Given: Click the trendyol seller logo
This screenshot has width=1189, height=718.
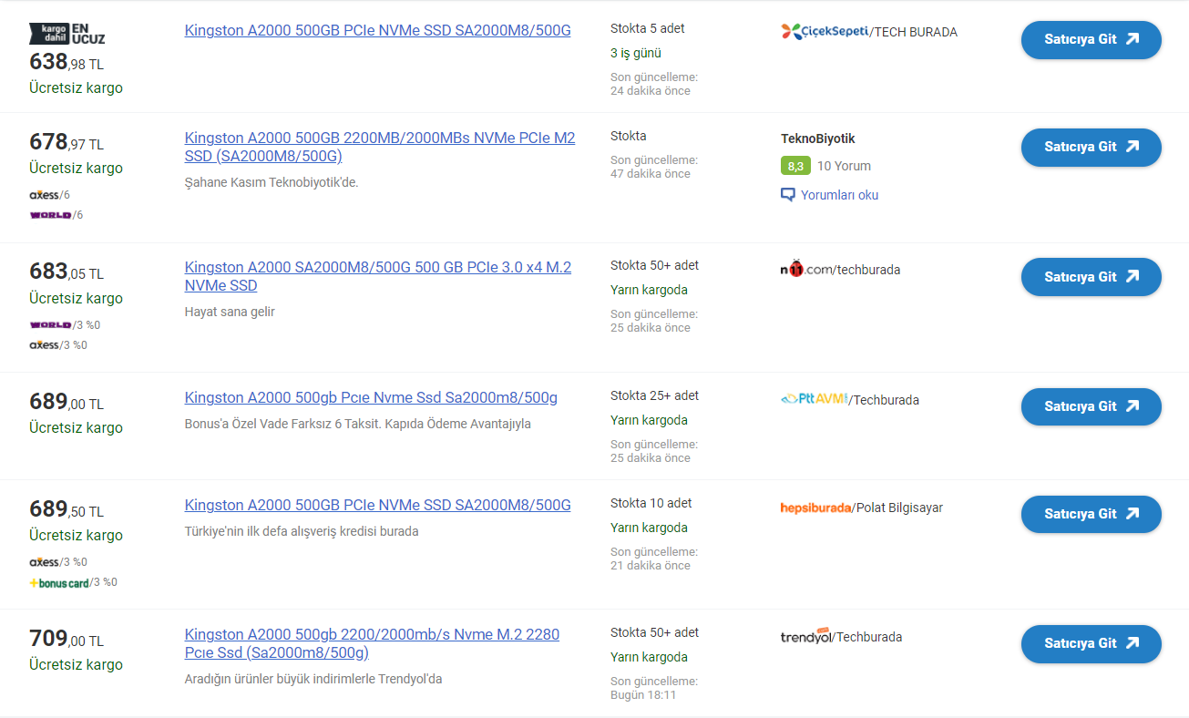Looking at the screenshot, I should tap(806, 636).
